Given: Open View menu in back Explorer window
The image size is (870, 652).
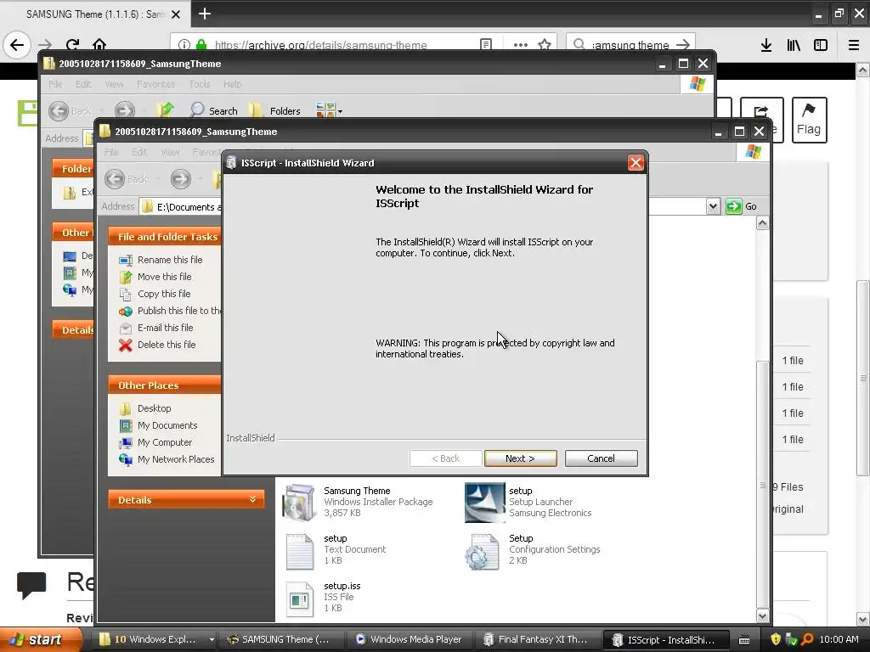Looking at the screenshot, I should coord(114,84).
